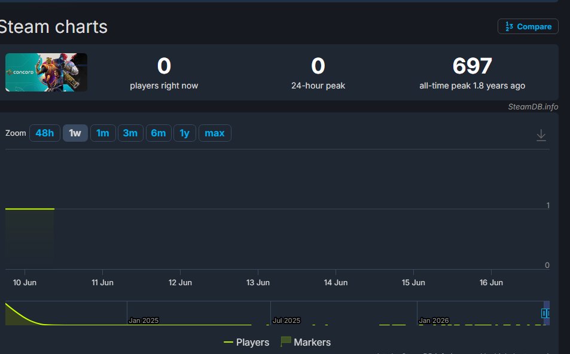Set chart zoom to 48h
Image resolution: width=570 pixels, height=354 pixels.
click(44, 133)
